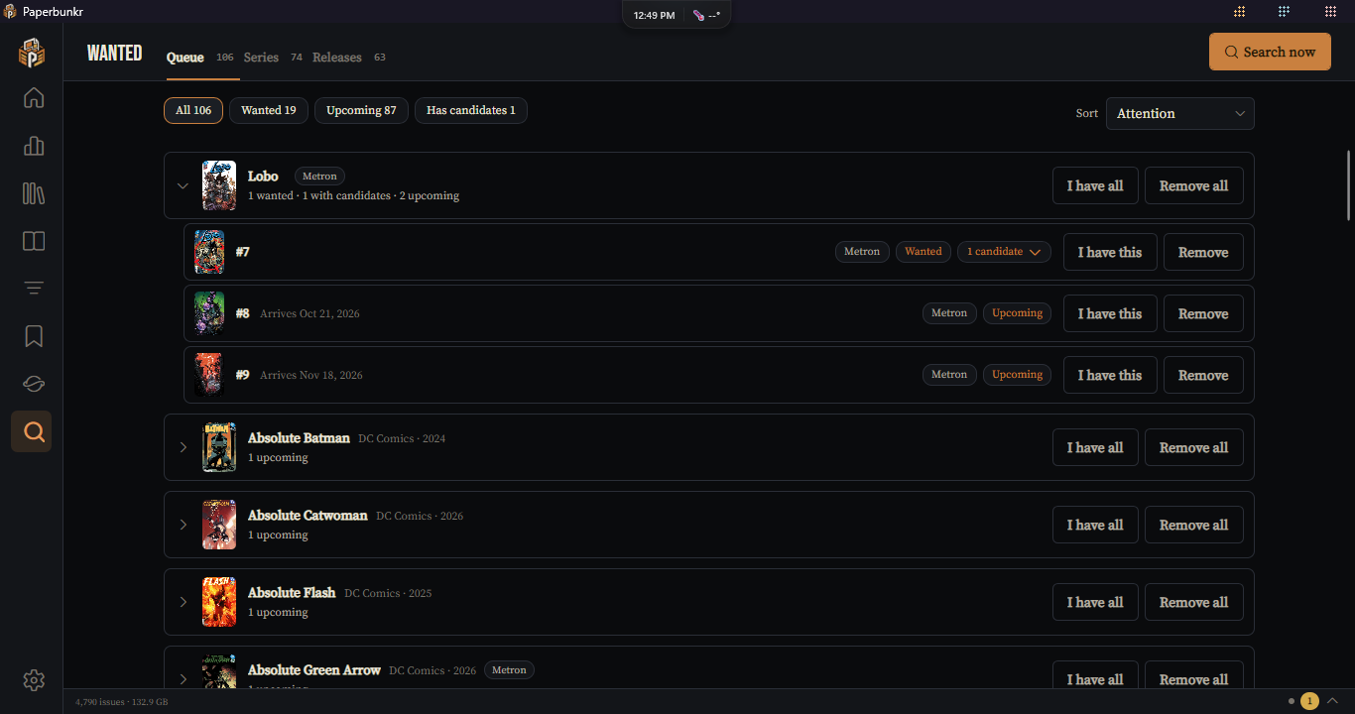Select the highlighted search sidebar icon
This screenshot has height=714, width=1355.
(32, 431)
